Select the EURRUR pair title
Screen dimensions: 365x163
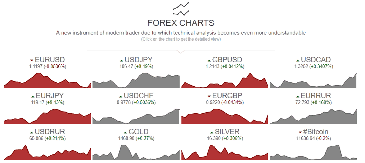coord(316,96)
